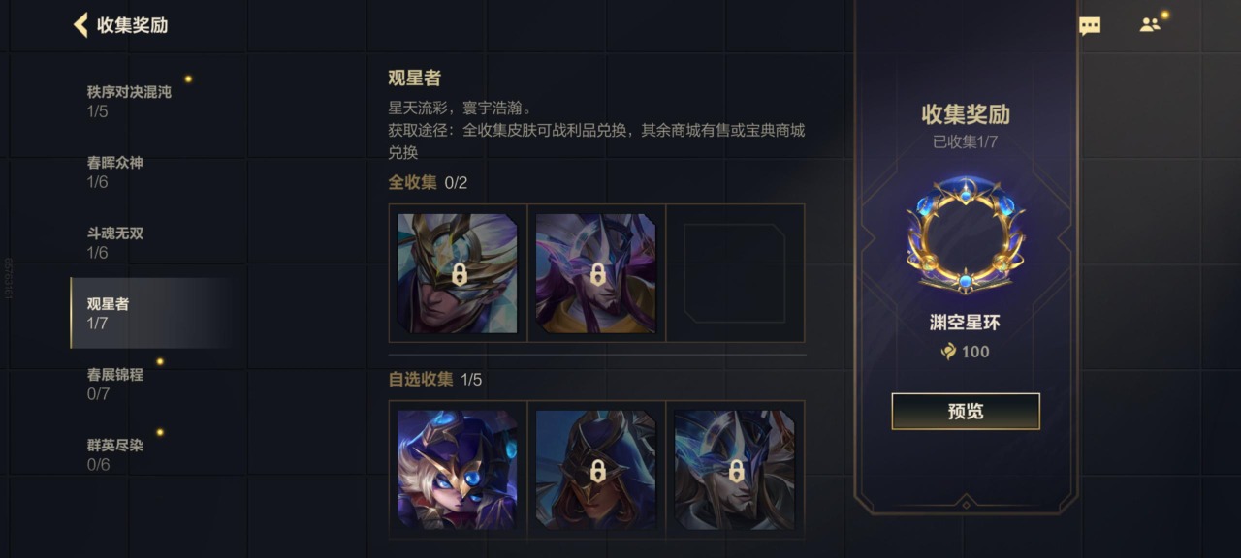Click the 预览 preview button
The width and height of the screenshot is (1241, 558).
click(966, 411)
